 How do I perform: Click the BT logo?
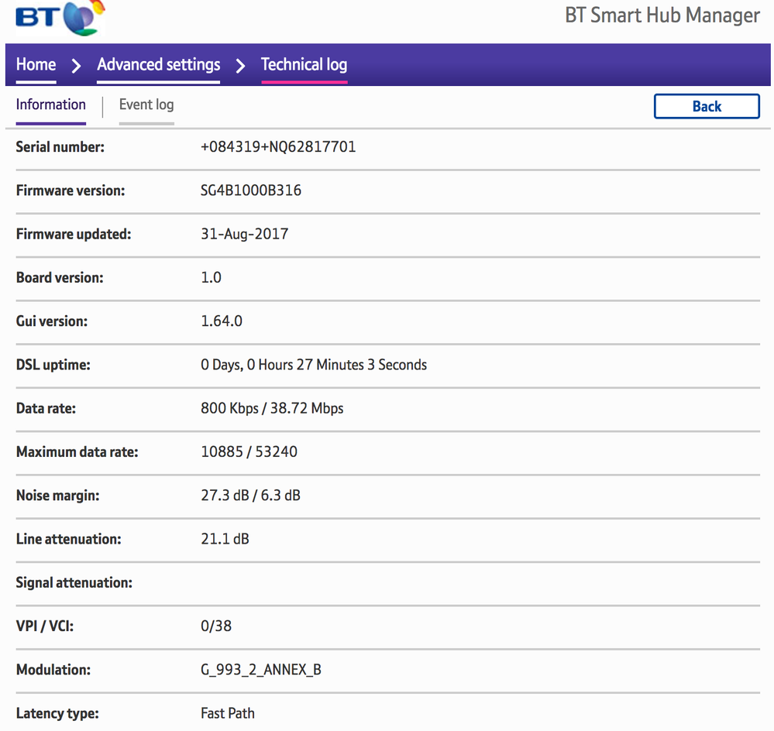[60, 18]
